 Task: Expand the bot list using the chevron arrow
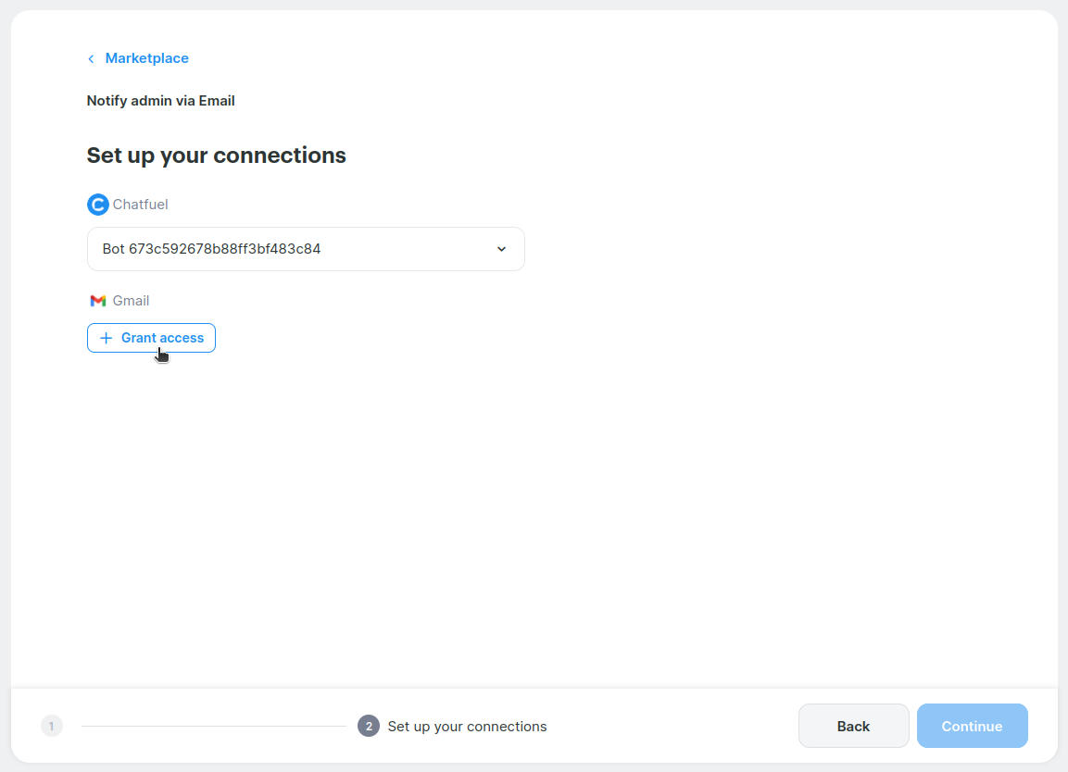(x=501, y=249)
